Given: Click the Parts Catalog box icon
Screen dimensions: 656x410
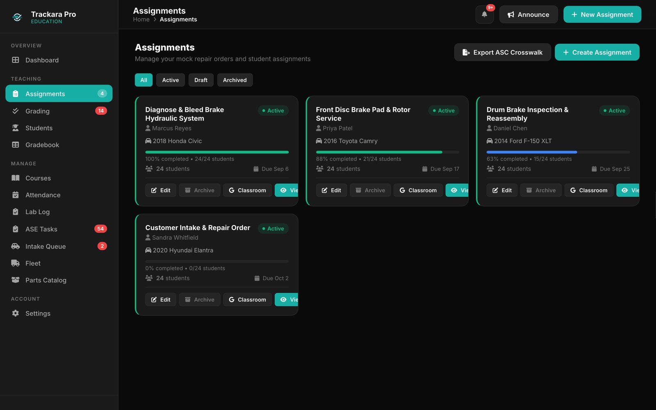Looking at the screenshot, I should coord(16,280).
